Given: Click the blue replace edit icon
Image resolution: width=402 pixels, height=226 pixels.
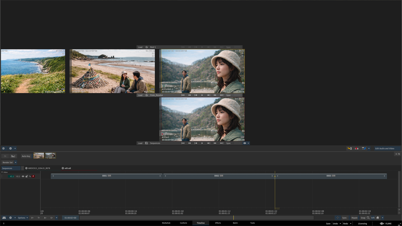Looking at the screenshot, I should coord(364,148).
